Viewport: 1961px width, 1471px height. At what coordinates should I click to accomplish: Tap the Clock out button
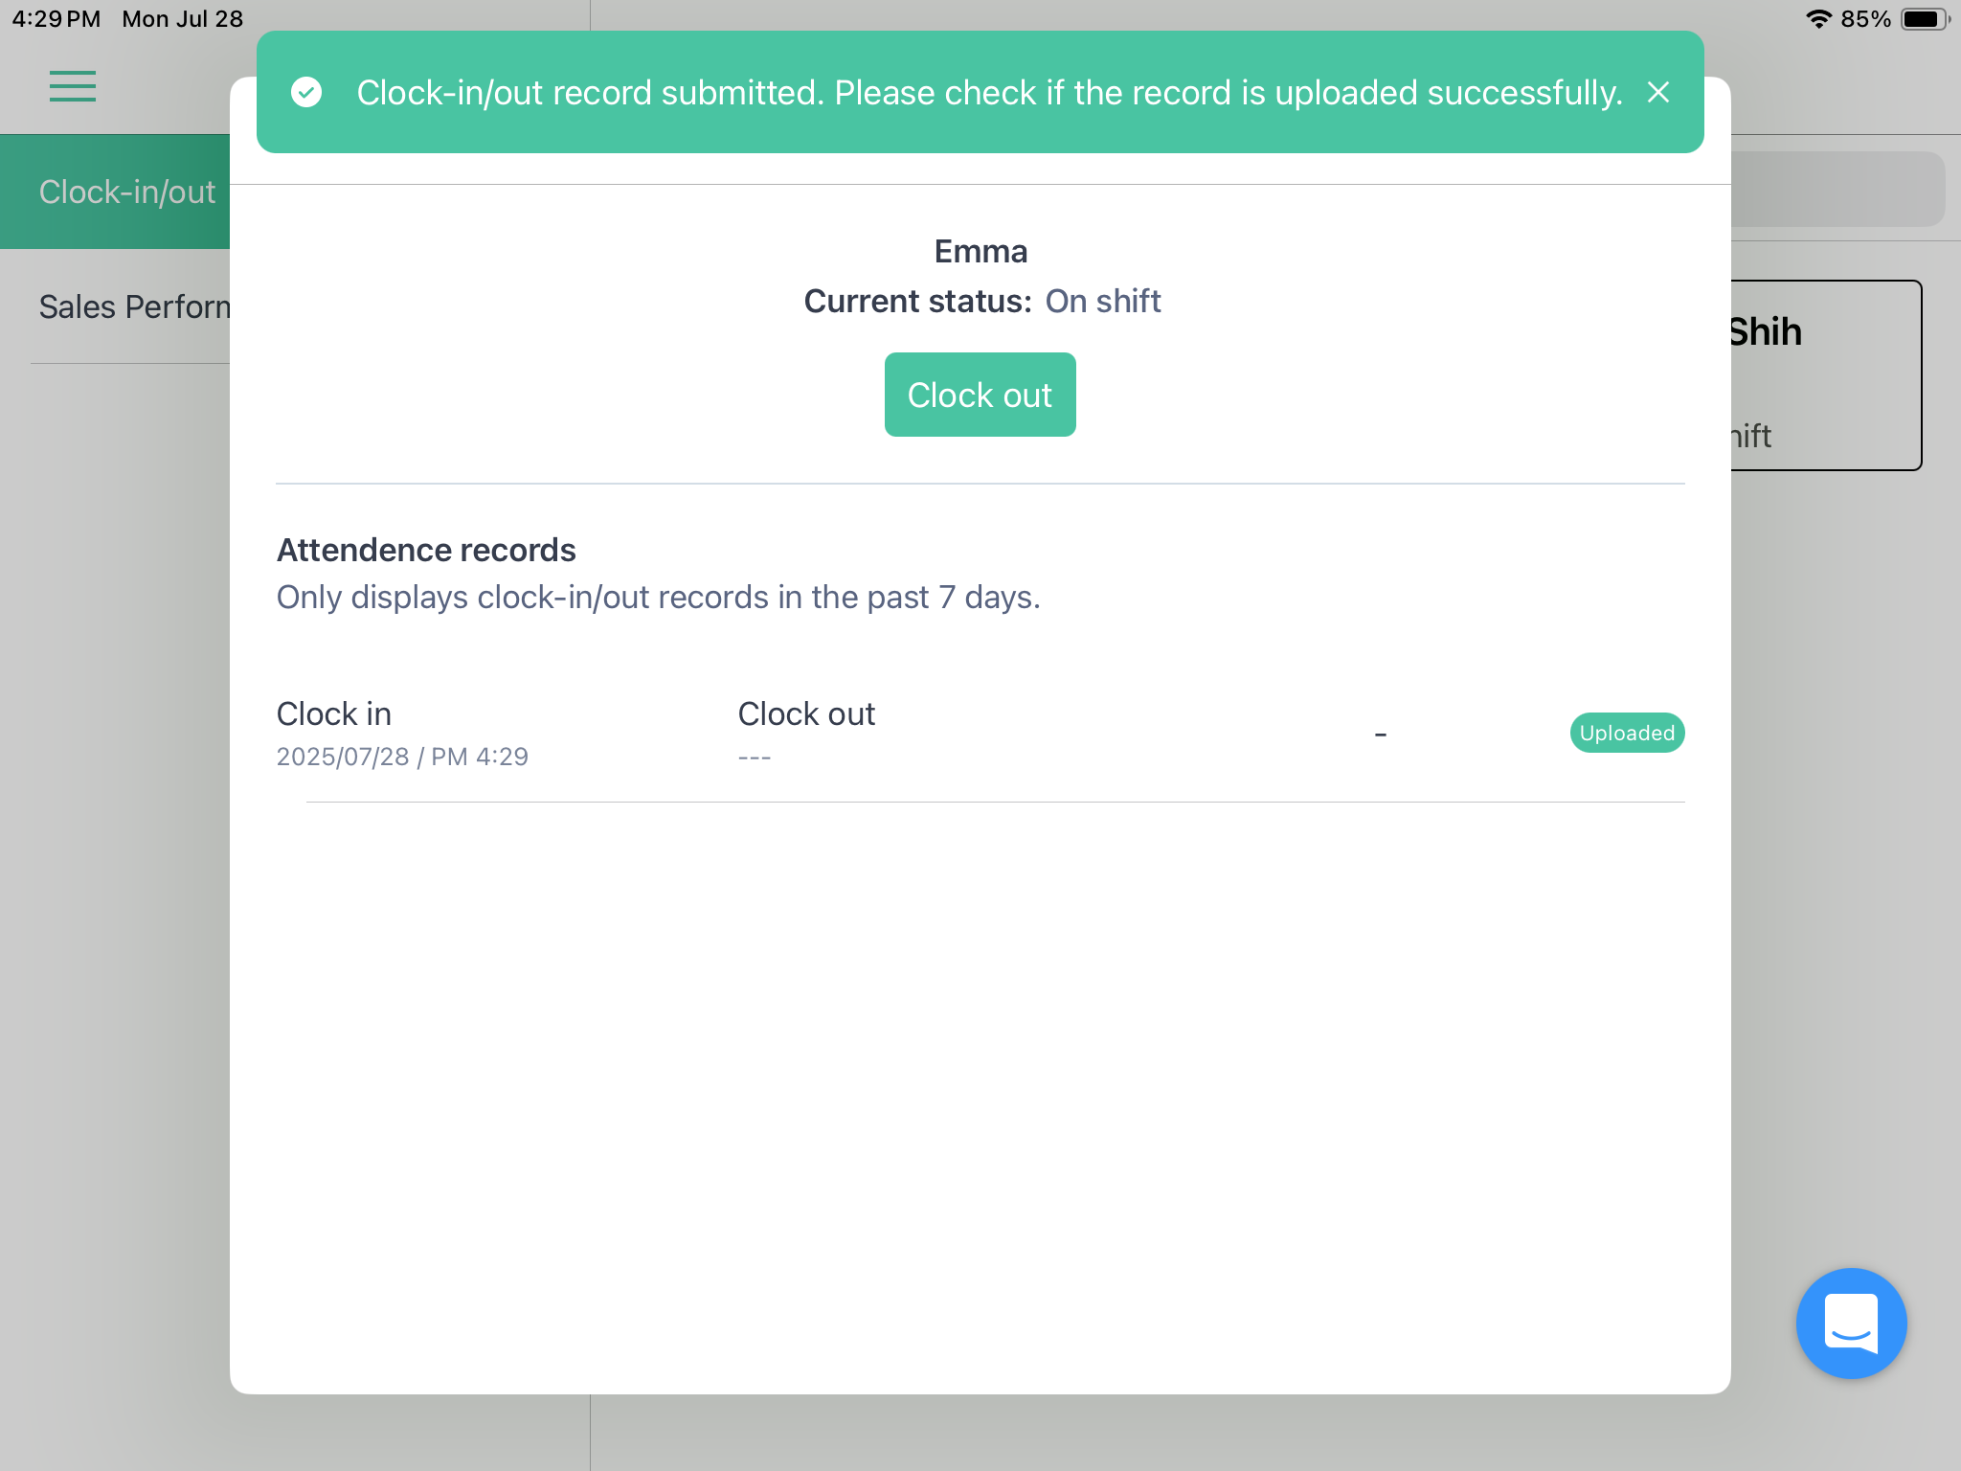tap(980, 395)
